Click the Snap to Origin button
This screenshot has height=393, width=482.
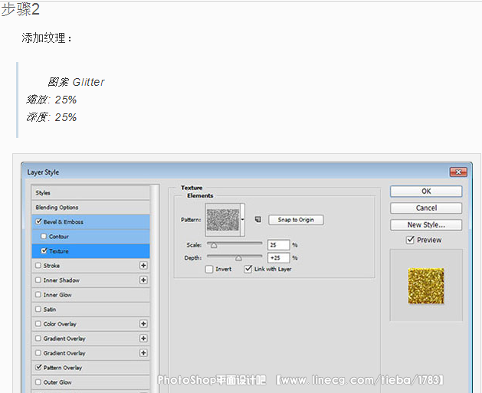(296, 220)
